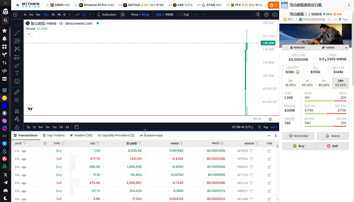Open new pairs sprout icon in sidebar
The image size is (354, 202).
[4, 54]
